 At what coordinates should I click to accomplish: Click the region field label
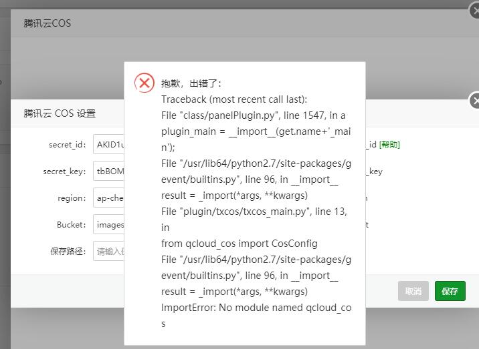coord(72,198)
